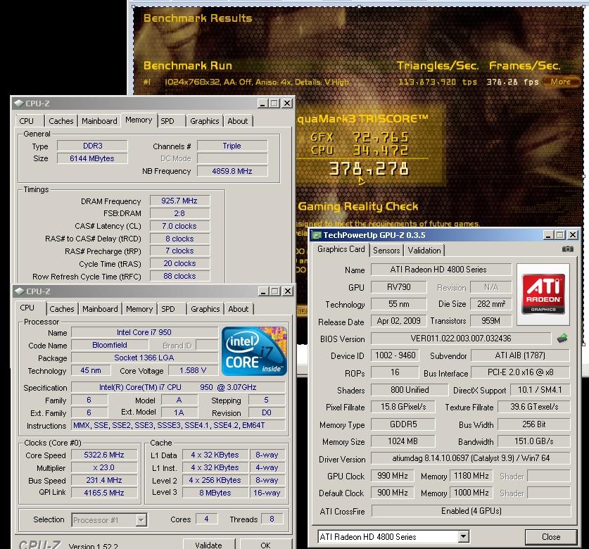Switch to Validation tab in GPU-Z
Image resolution: width=589 pixels, height=549 pixels.
(424, 251)
